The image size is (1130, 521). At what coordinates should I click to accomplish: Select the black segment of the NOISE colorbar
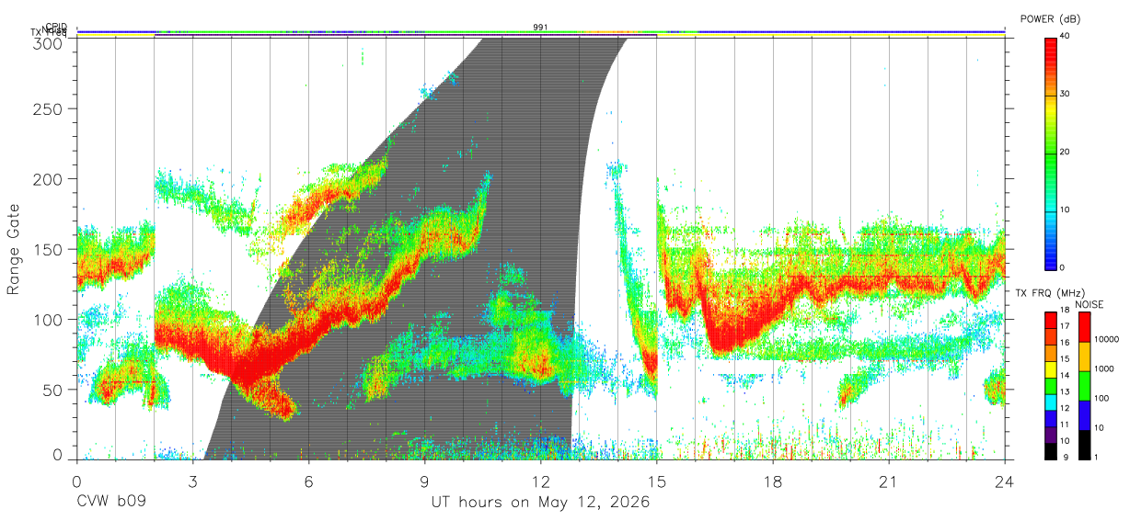[x=1085, y=445]
